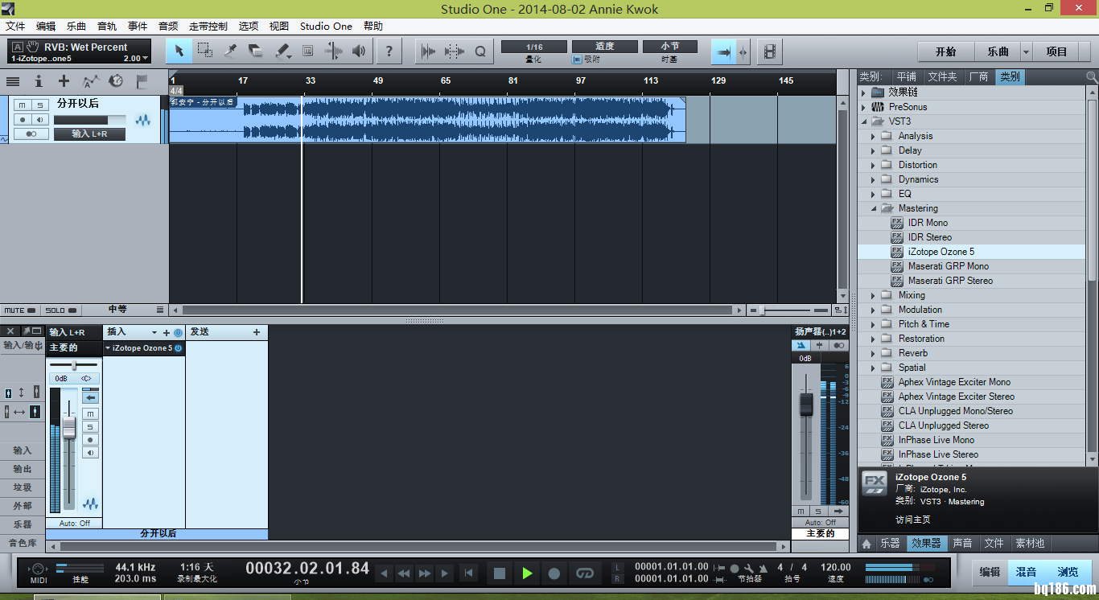Open the 插入 inserts dropdown arrow
The image size is (1099, 600).
154,332
